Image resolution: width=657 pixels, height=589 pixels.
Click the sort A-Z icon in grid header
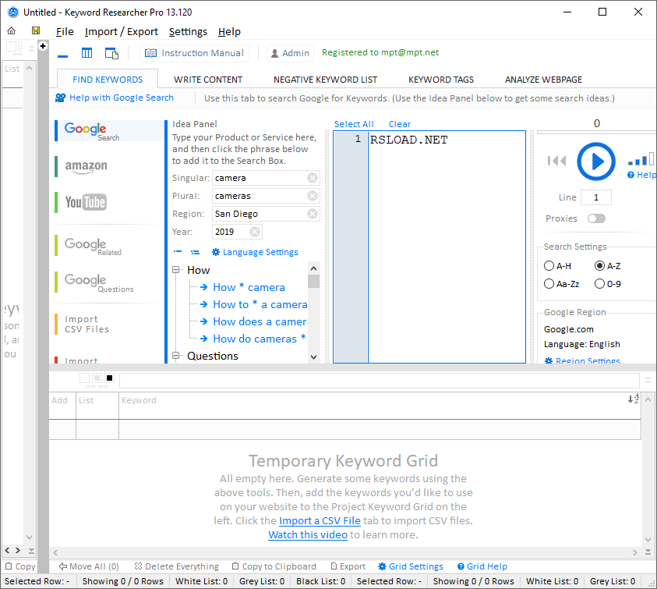(633, 399)
